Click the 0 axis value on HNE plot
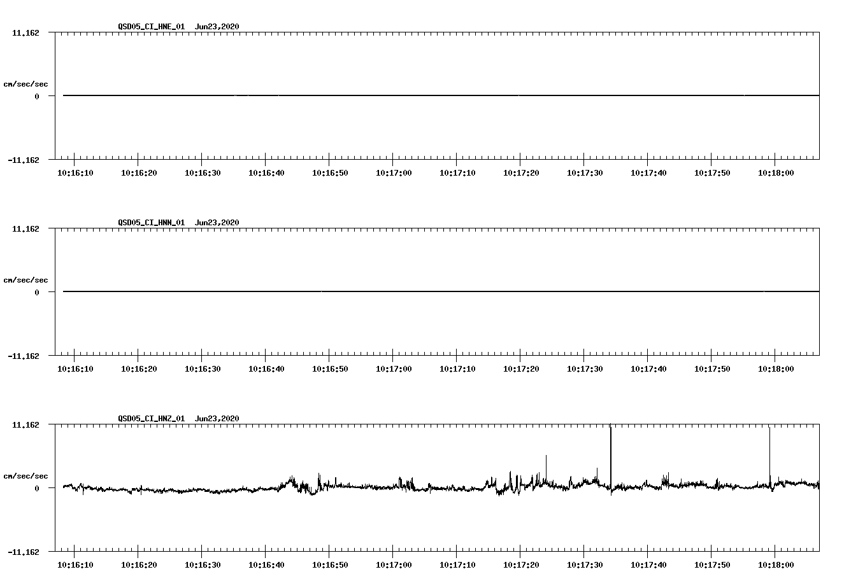 [x=37, y=96]
